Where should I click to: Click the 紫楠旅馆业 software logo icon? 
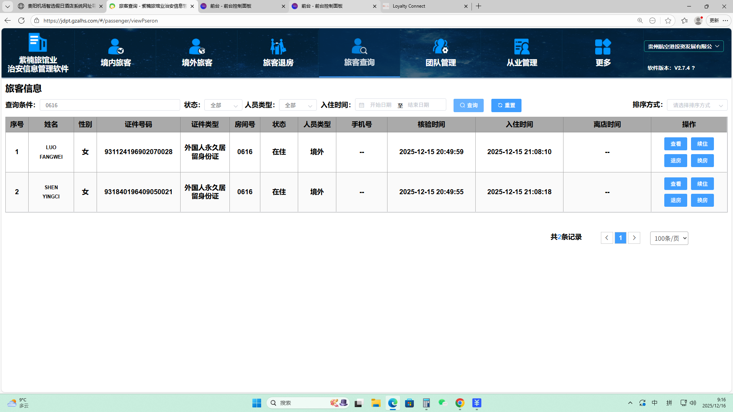click(x=38, y=42)
